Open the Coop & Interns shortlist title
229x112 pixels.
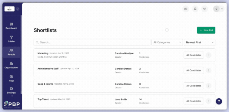(45, 84)
